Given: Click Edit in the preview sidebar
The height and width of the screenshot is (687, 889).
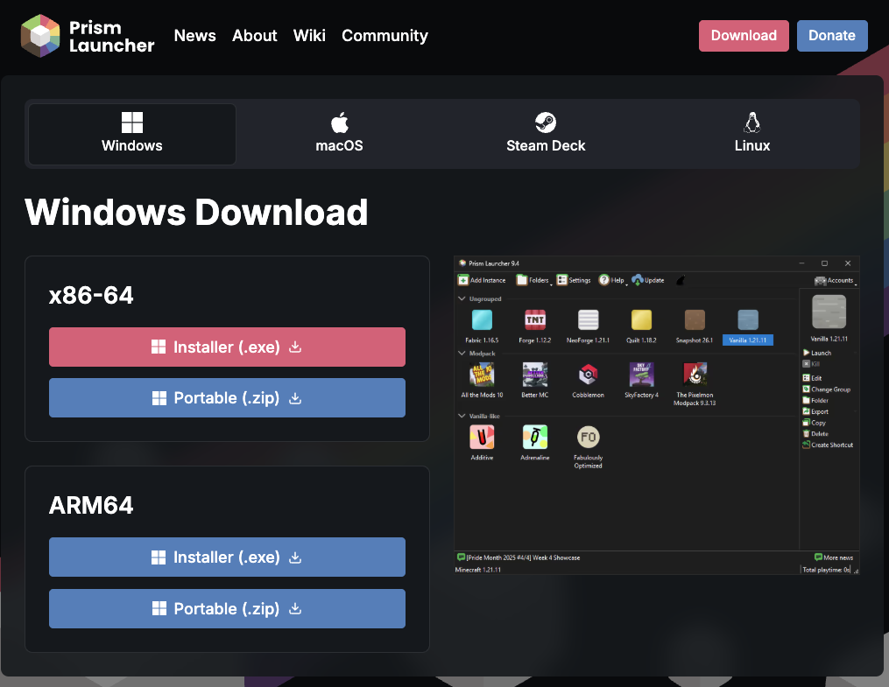Looking at the screenshot, I should (812, 378).
